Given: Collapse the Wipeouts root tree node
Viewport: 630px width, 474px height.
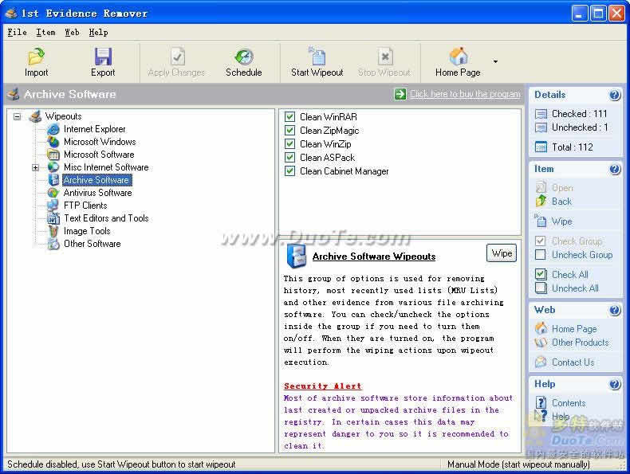Looking at the screenshot, I should tap(17, 117).
